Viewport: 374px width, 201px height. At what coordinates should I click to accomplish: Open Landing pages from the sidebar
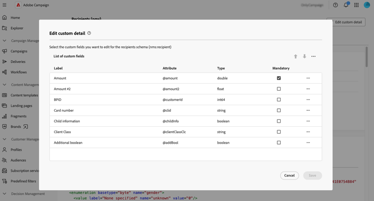tap(21, 106)
